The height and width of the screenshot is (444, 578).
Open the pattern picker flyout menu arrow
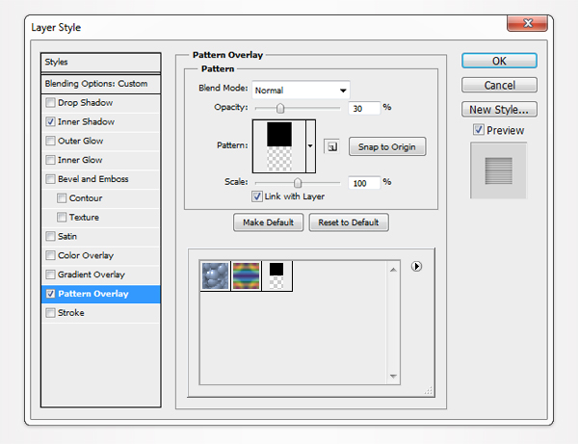tap(416, 267)
